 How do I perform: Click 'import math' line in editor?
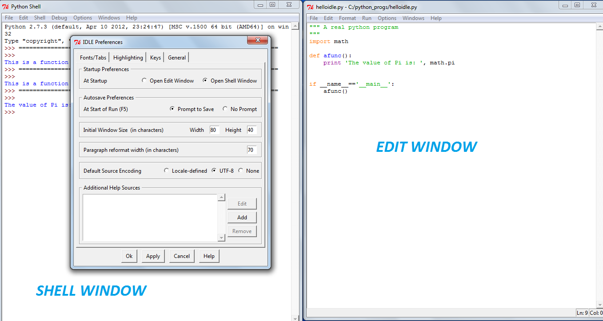(329, 41)
